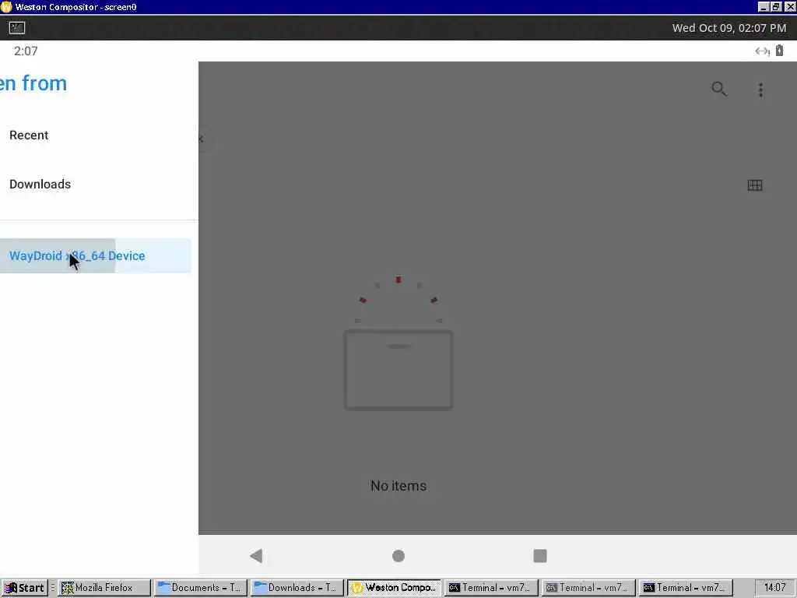
Task: Select Weston Compositor taskbar button
Action: 395,588
